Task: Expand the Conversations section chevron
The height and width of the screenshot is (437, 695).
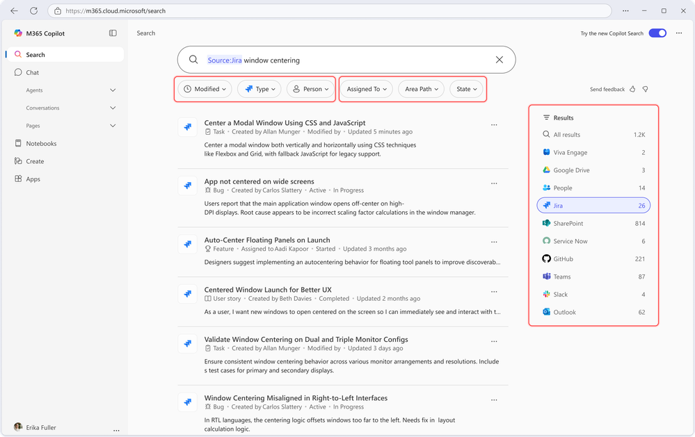Action: [x=113, y=108]
